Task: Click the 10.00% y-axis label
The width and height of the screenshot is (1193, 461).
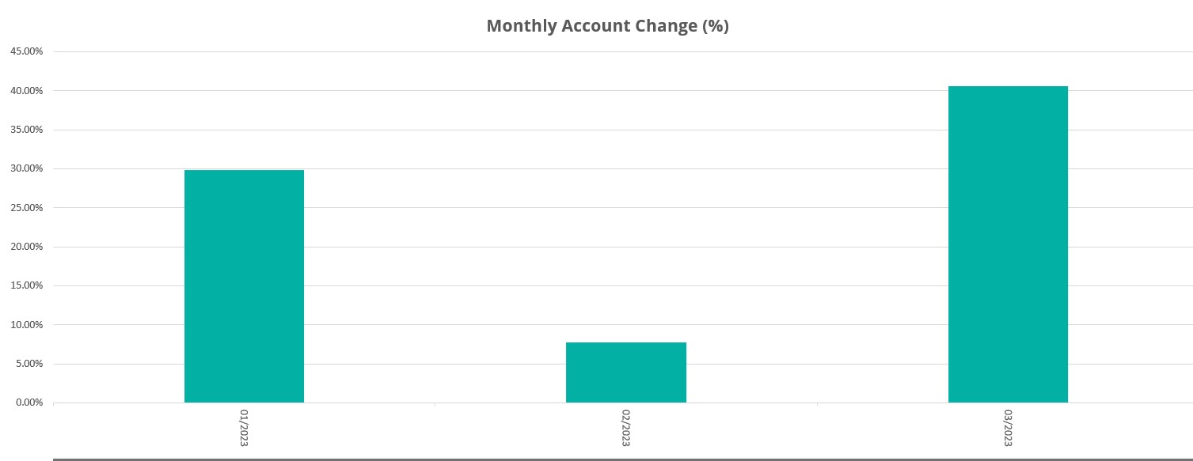Action: [x=27, y=325]
